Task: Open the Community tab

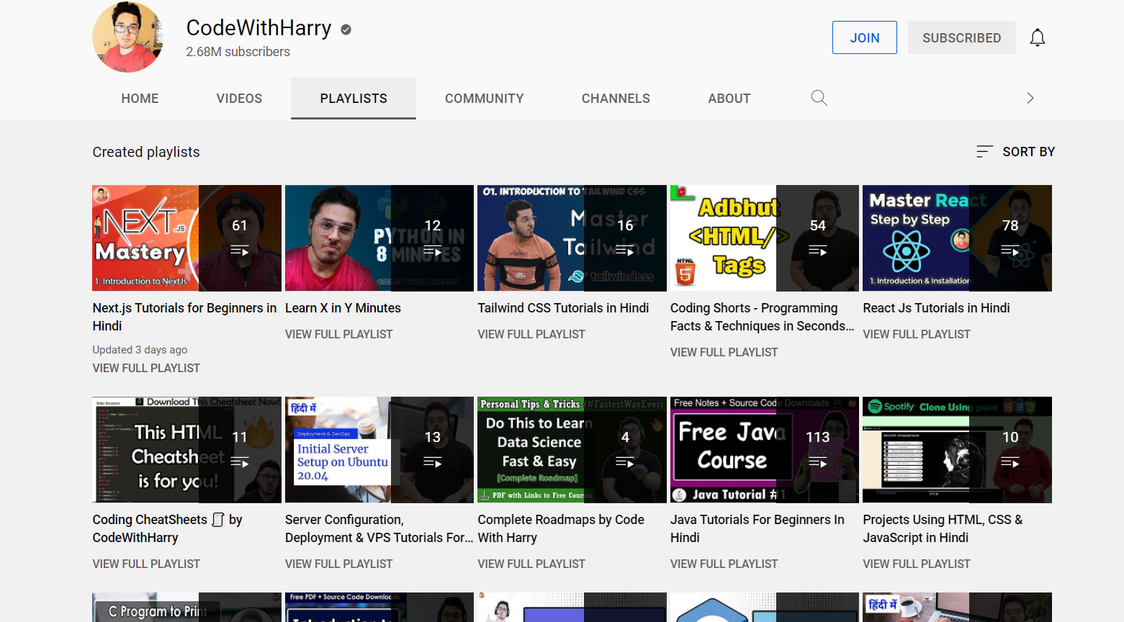Action: pos(484,99)
